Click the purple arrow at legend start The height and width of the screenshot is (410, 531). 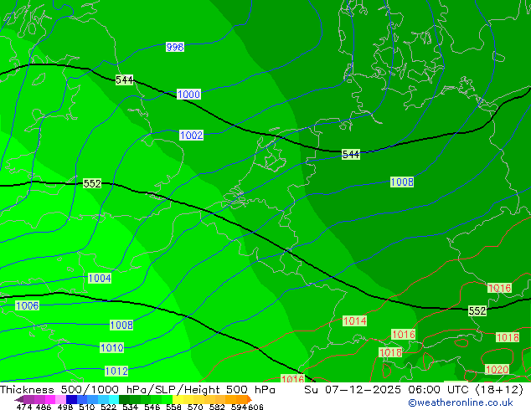pos(19,400)
